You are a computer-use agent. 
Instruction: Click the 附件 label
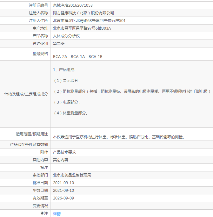click(x=44, y=152)
